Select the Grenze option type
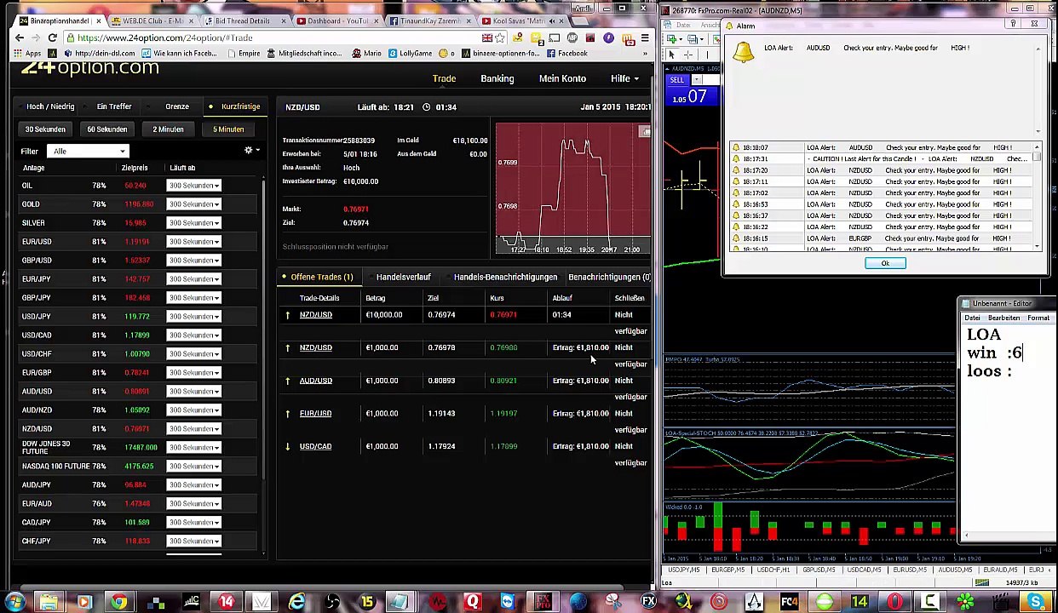This screenshot has width=1058, height=613. click(x=177, y=106)
